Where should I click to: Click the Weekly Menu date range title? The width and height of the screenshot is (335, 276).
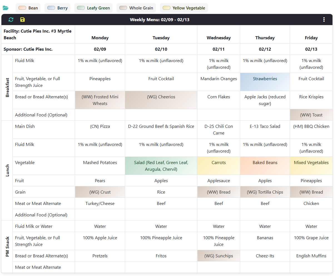click(160, 20)
